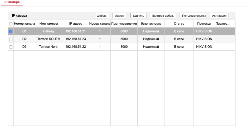Click В сети status of Hallway
The width and height of the screenshot is (248, 132).
179,31
